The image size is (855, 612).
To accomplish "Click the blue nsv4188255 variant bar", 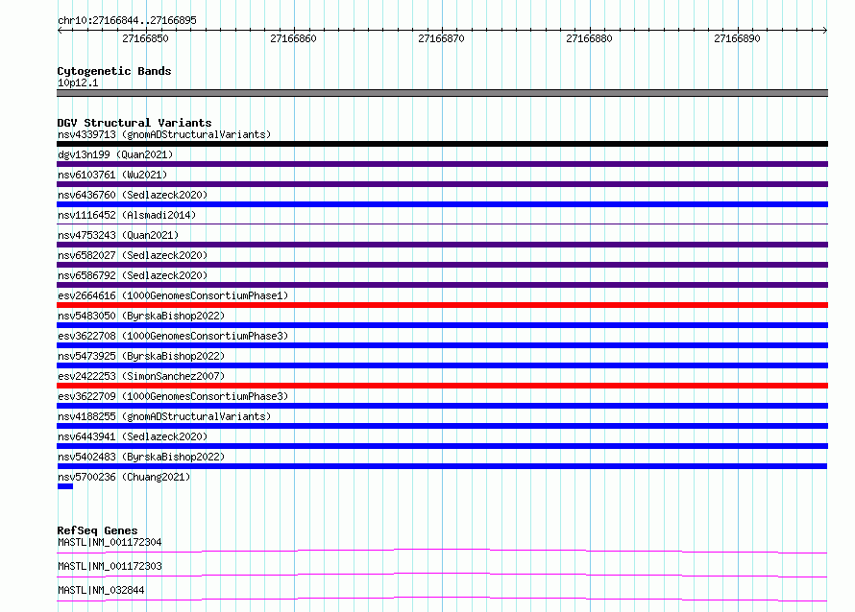I will [x=442, y=426].
